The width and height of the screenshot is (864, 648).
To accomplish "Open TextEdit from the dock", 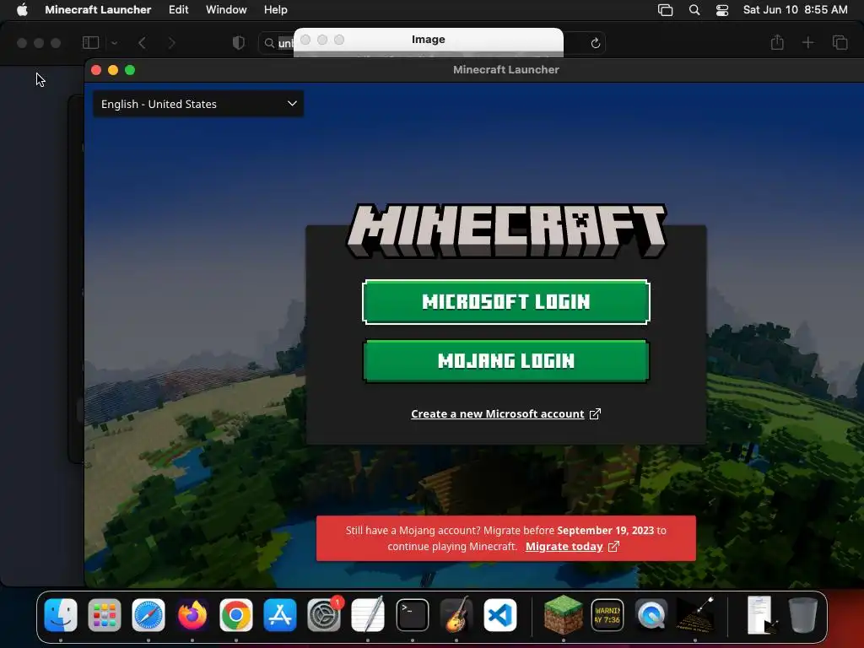I will 368,615.
